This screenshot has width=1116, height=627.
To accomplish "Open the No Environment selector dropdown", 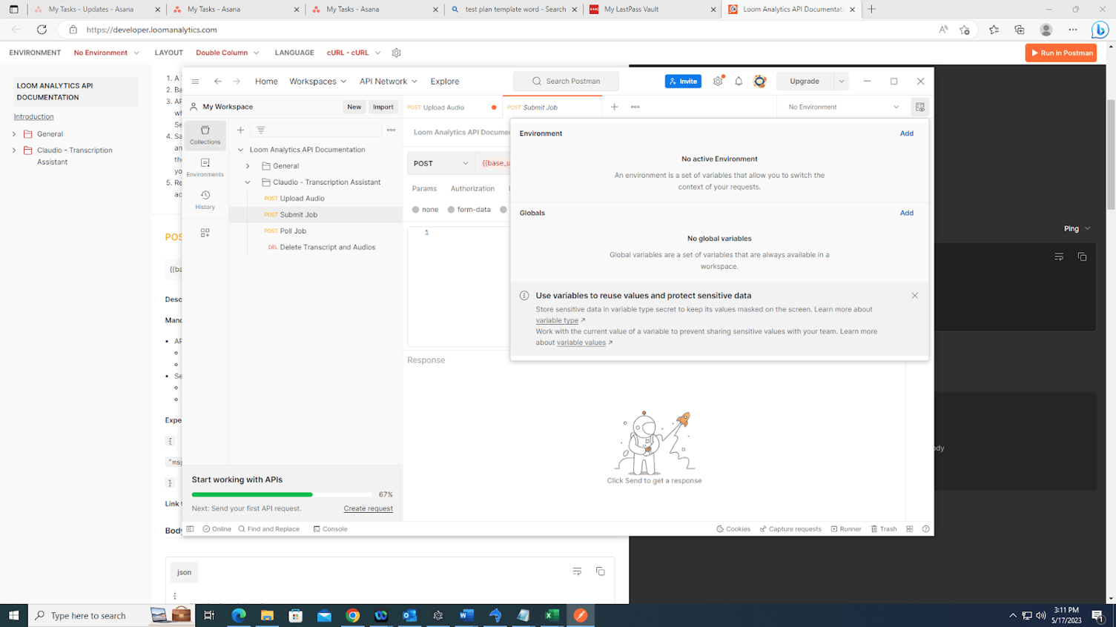I will coord(840,107).
